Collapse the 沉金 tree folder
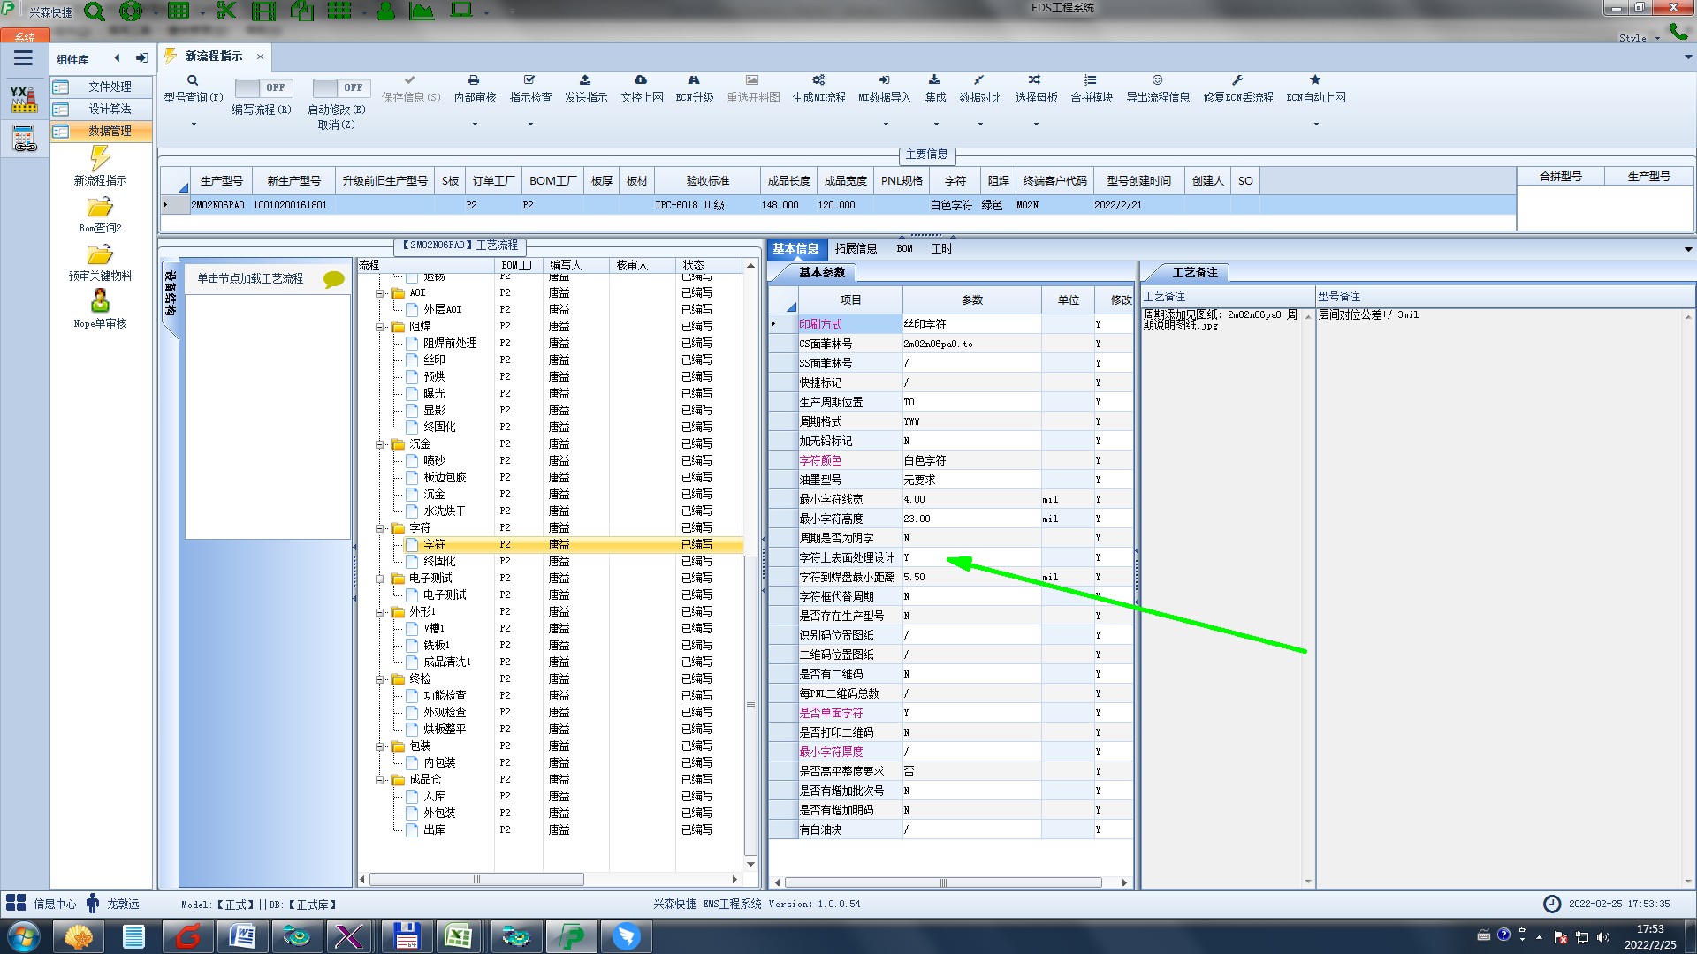This screenshot has width=1697, height=954. 381,444
